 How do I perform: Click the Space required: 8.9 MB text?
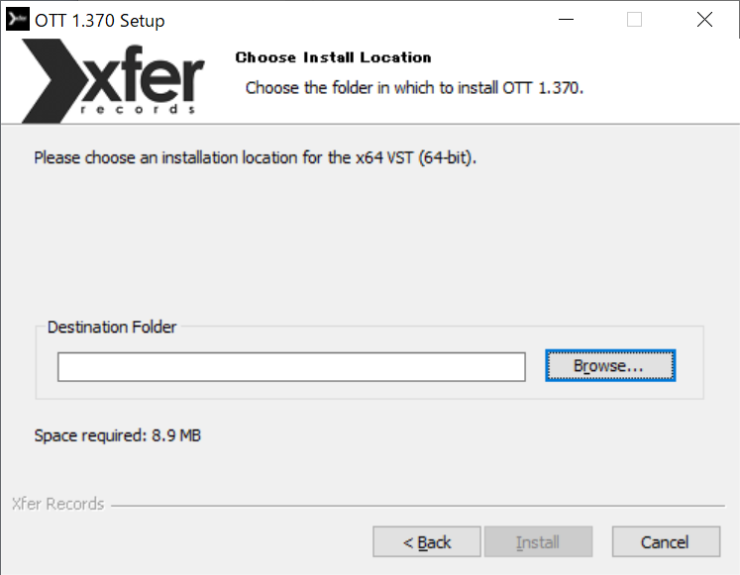(x=118, y=435)
